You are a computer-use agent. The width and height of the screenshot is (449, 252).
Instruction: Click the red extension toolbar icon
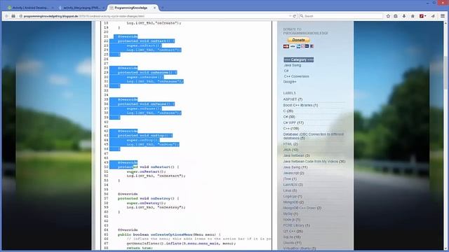422,16
